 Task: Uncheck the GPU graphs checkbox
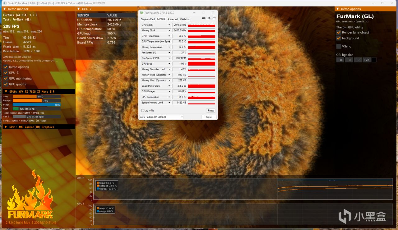tap(6, 84)
